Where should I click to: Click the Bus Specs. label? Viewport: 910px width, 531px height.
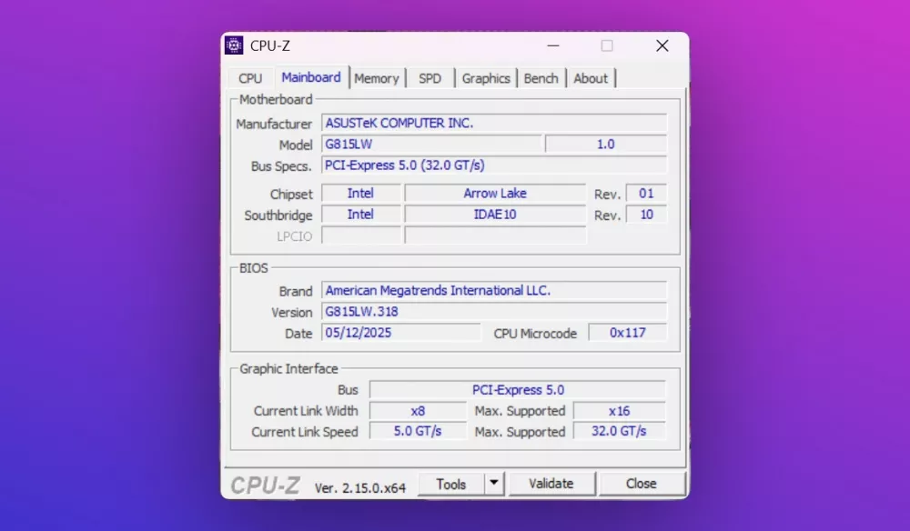[281, 166]
